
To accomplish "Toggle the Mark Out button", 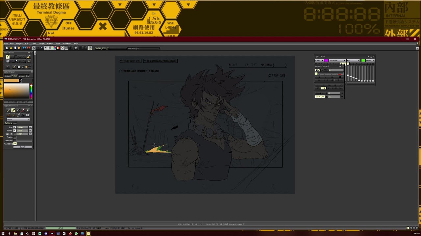I will [320, 97].
